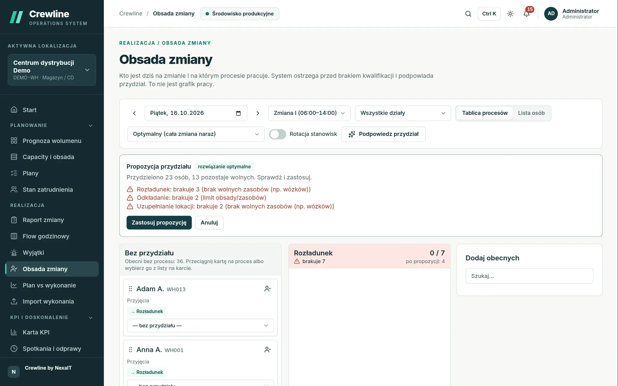Open Stan zatrudnienia page

click(x=52, y=190)
